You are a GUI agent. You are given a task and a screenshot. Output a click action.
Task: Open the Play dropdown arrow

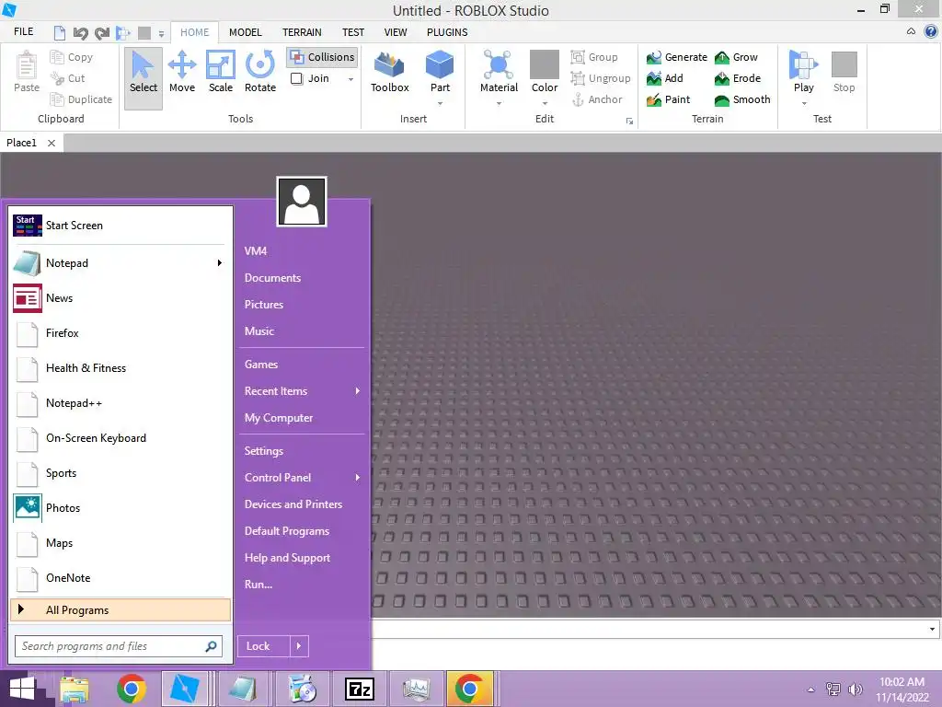coord(803,103)
